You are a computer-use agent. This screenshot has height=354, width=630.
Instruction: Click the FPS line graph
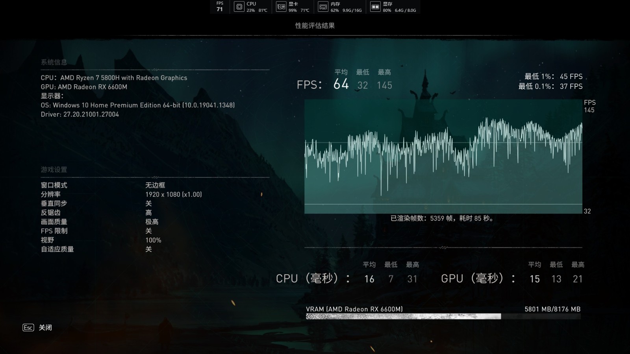443,157
